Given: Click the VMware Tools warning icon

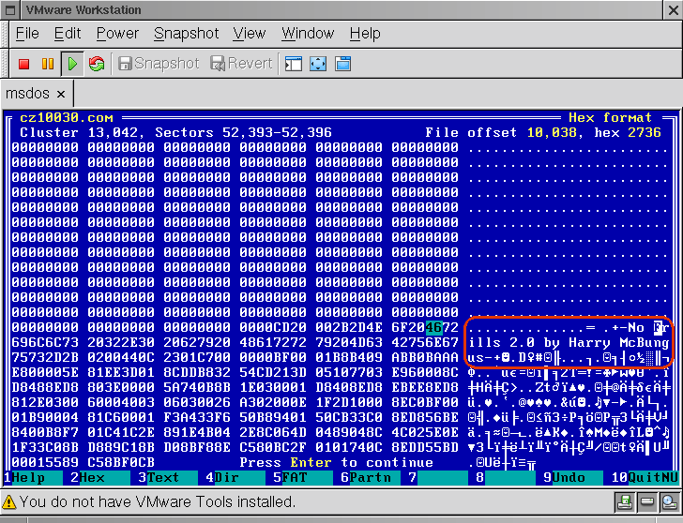Looking at the screenshot, I should coord(8,502).
